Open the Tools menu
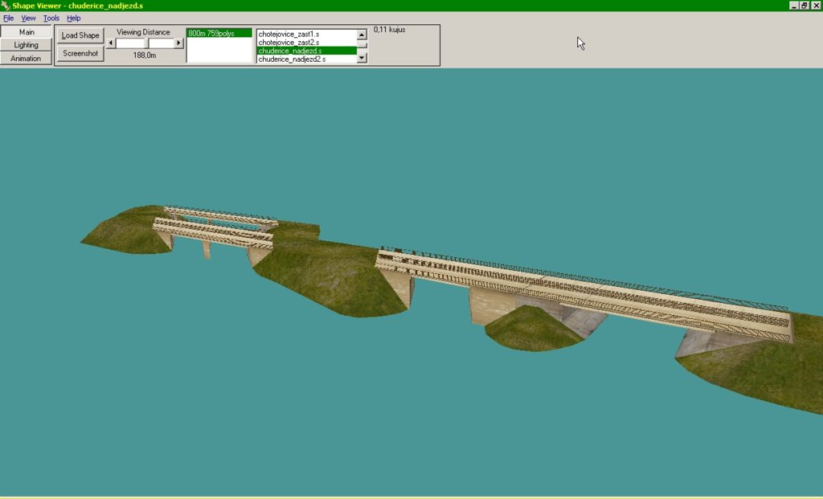 pyautogui.click(x=51, y=18)
